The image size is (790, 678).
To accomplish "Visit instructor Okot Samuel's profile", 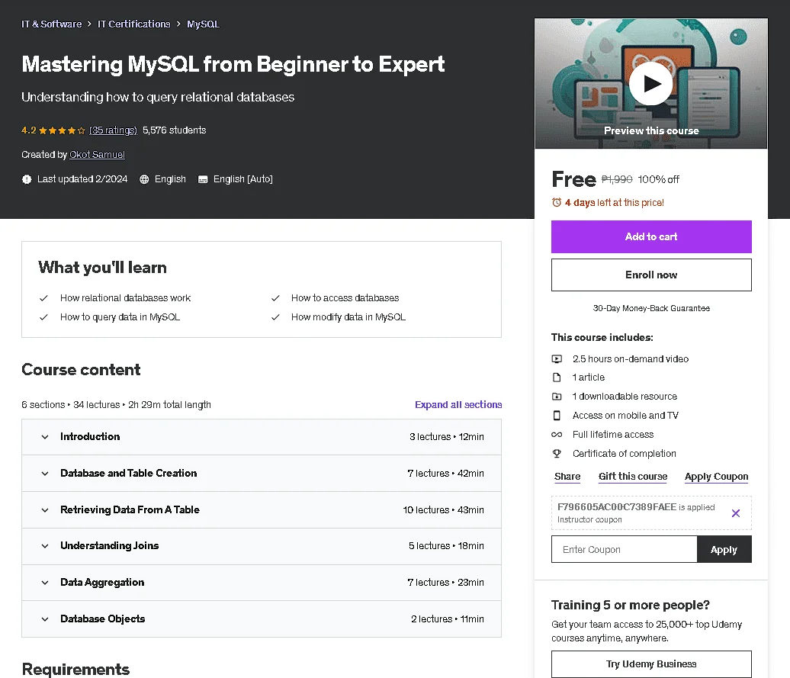I will 98,155.
